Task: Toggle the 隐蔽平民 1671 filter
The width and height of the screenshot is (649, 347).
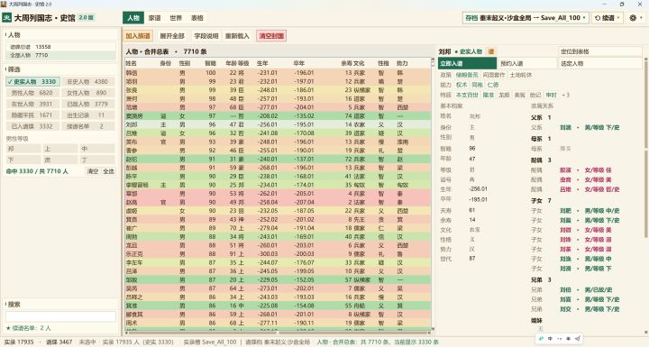Action: click(32, 115)
